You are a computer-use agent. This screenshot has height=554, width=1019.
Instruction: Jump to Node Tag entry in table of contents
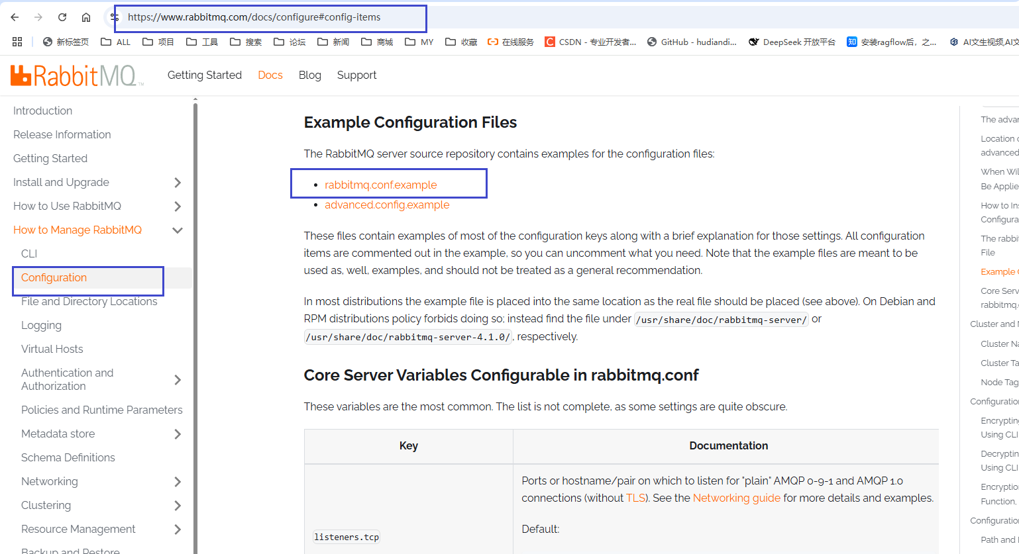coord(999,382)
